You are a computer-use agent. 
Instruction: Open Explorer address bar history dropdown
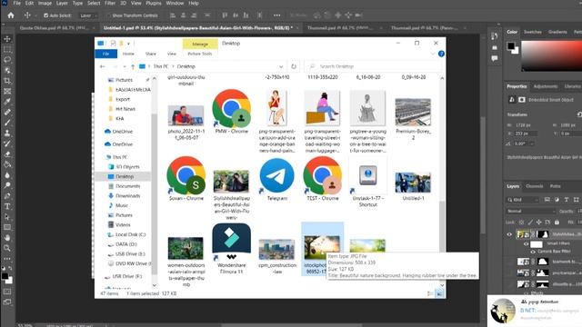coord(281,66)
